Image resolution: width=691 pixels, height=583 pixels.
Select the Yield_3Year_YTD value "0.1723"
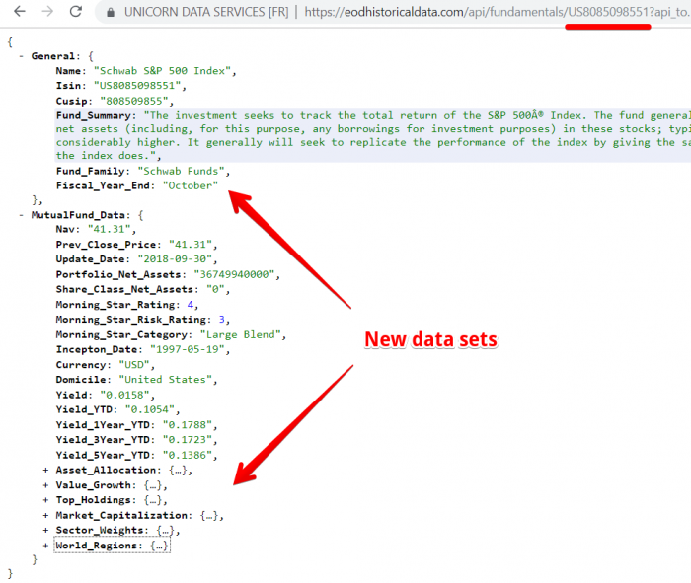click(188, 440)
